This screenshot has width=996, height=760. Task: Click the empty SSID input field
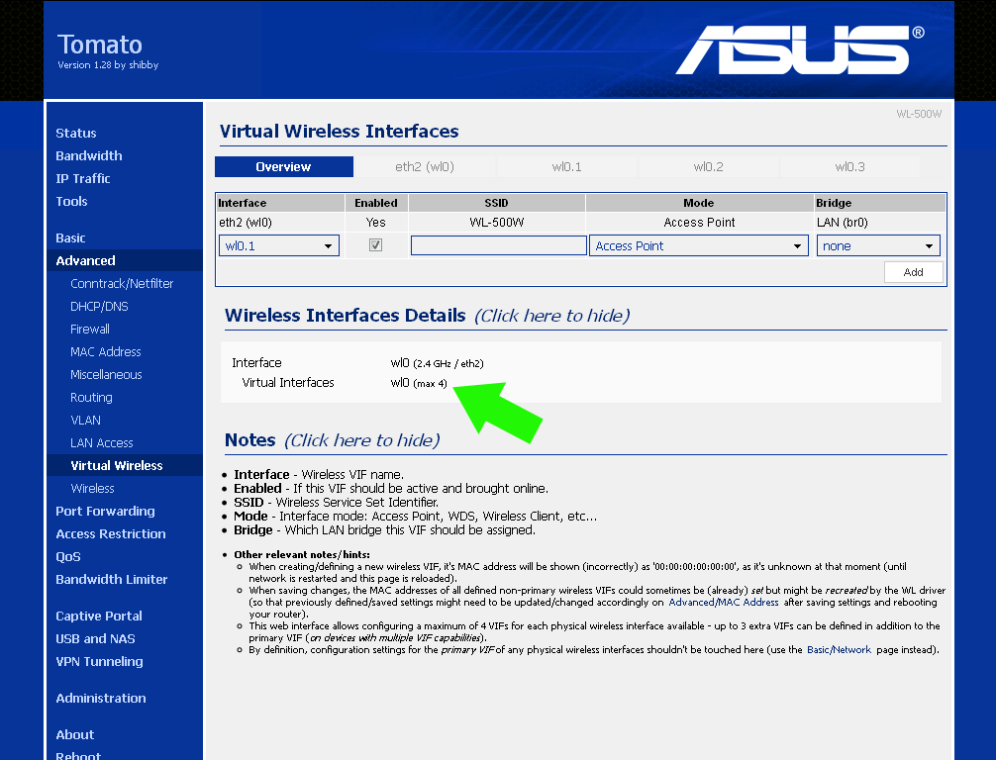[x=499, y=245]
